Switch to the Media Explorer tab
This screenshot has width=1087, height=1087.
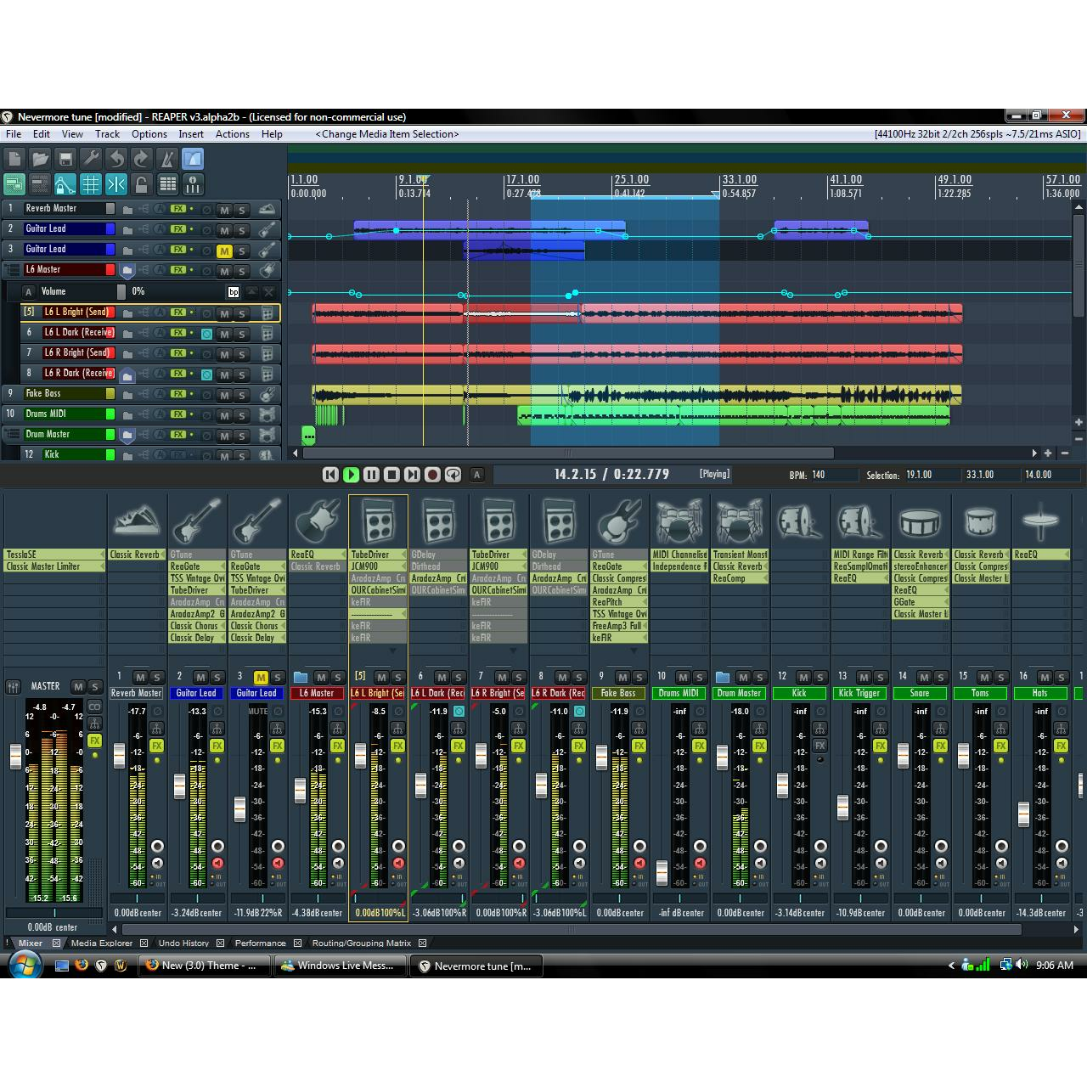(102, 943)
